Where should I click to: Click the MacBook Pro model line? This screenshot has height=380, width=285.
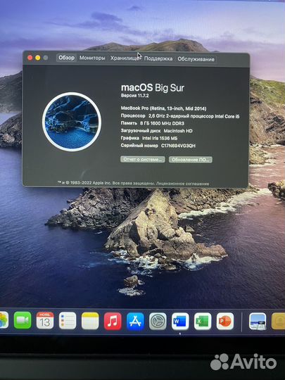pyautogui.click(x=163, y=108)
